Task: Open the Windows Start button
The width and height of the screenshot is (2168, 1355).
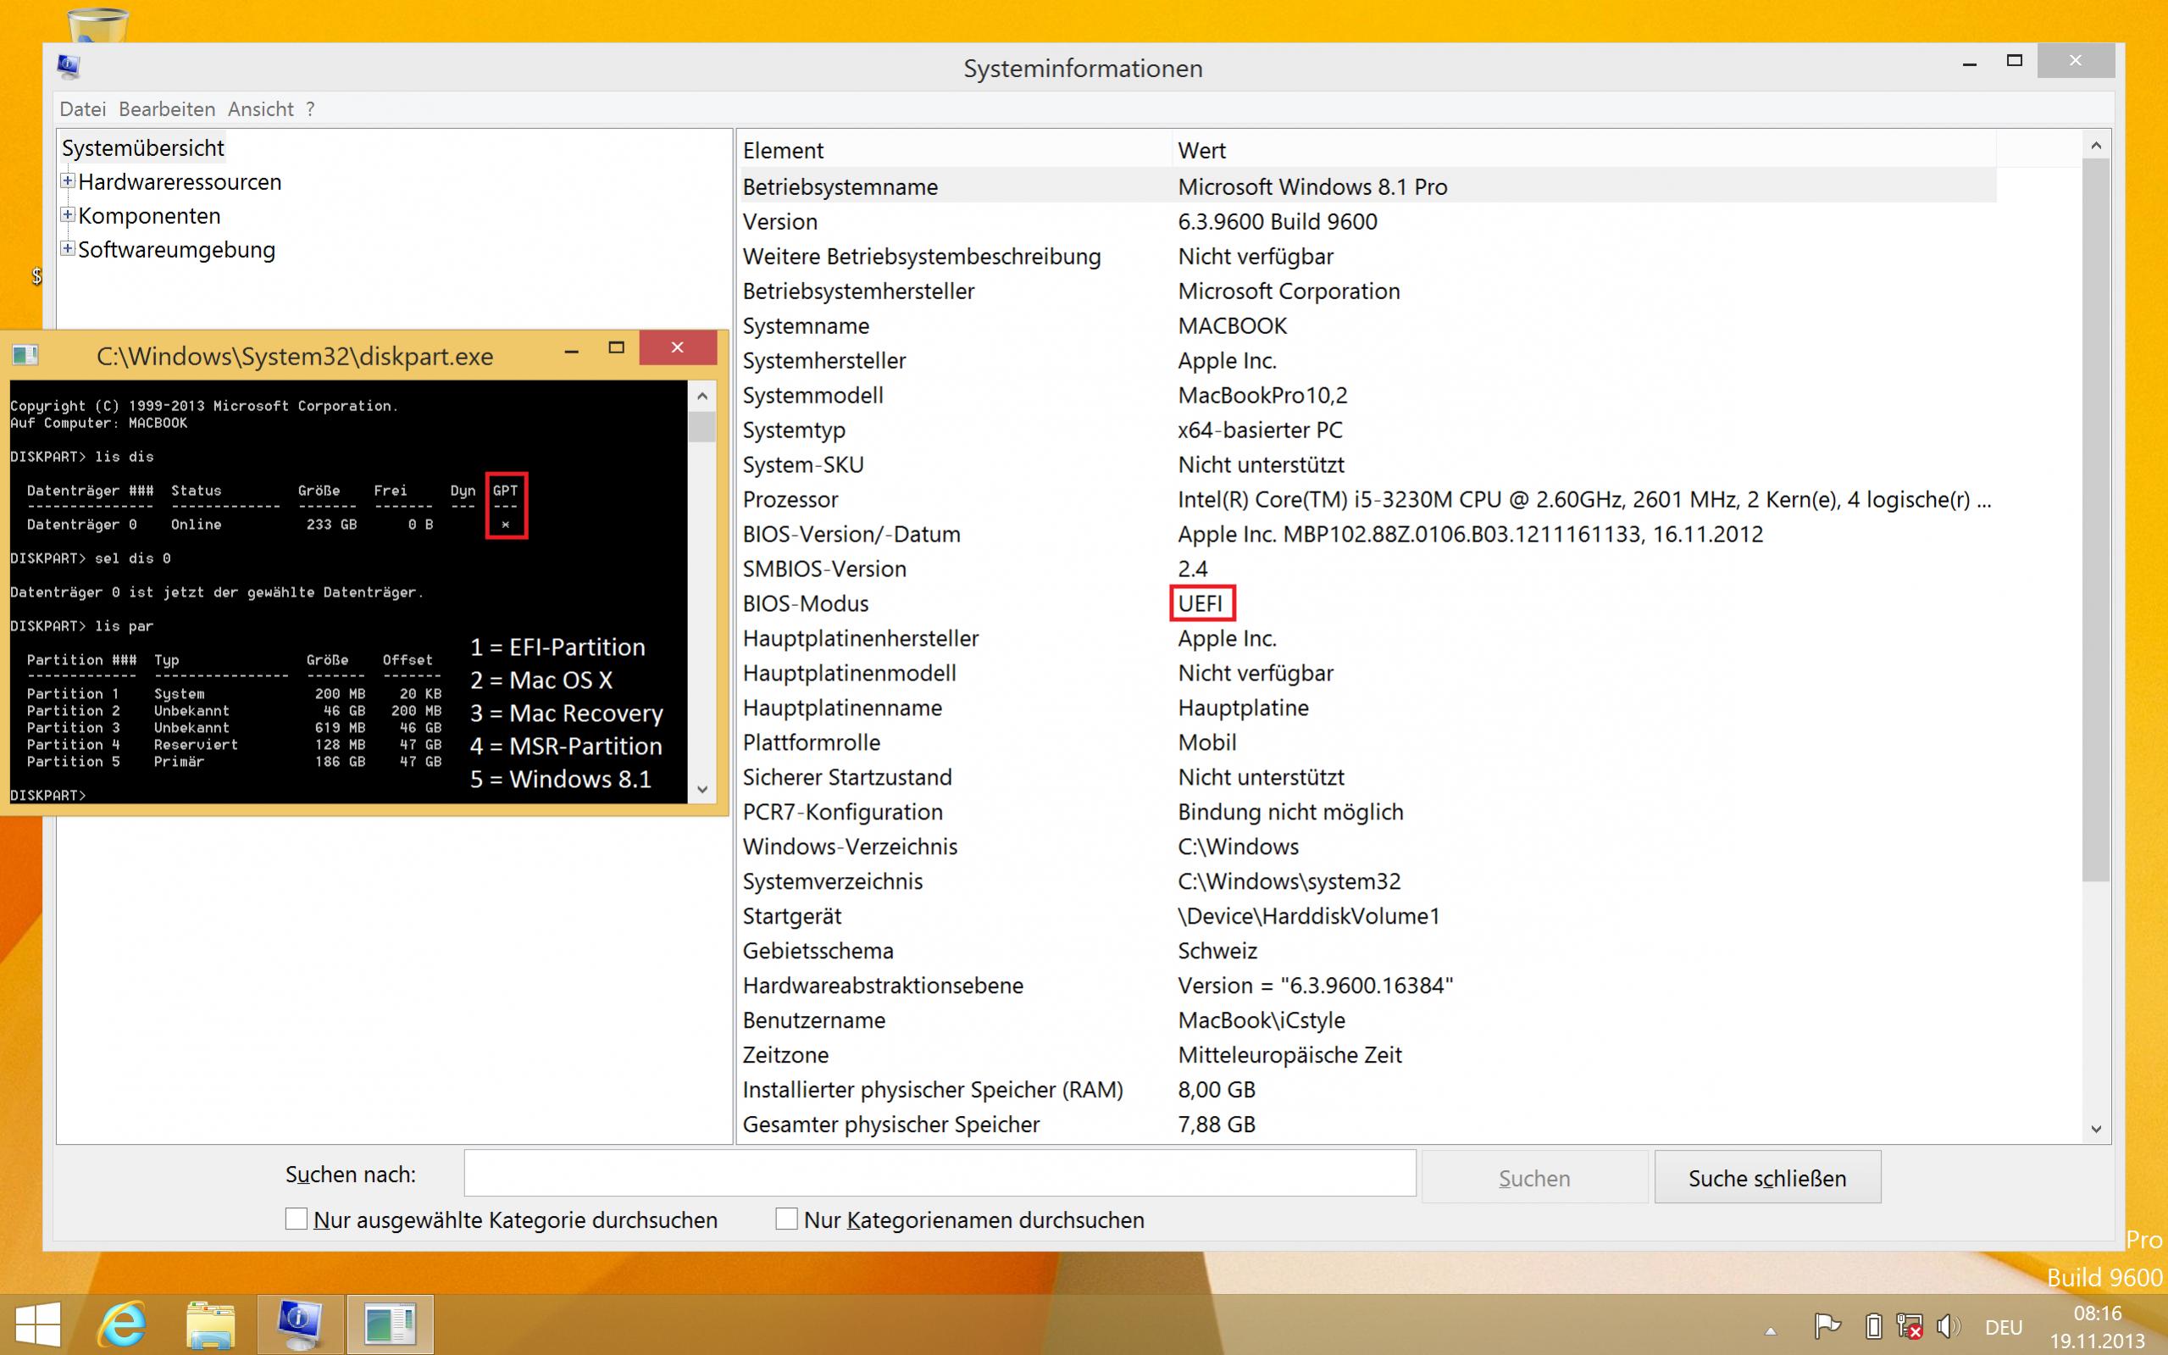Action: point(37,1324)
